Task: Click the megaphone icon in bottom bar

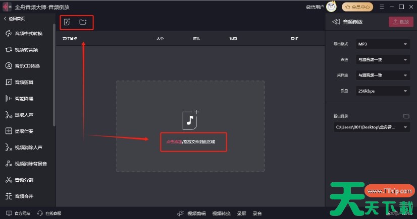Action: point(181,213)
